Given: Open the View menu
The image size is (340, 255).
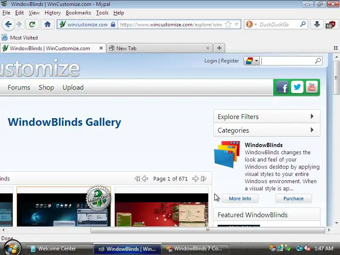Looking at the screenshot, I should coord(34,13).
